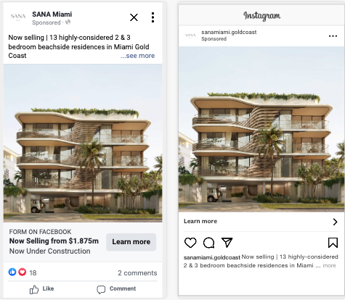Click the red love reaction icon
Image resolution: width=345 pixels, height=300 pixels.
click(23, 272)
